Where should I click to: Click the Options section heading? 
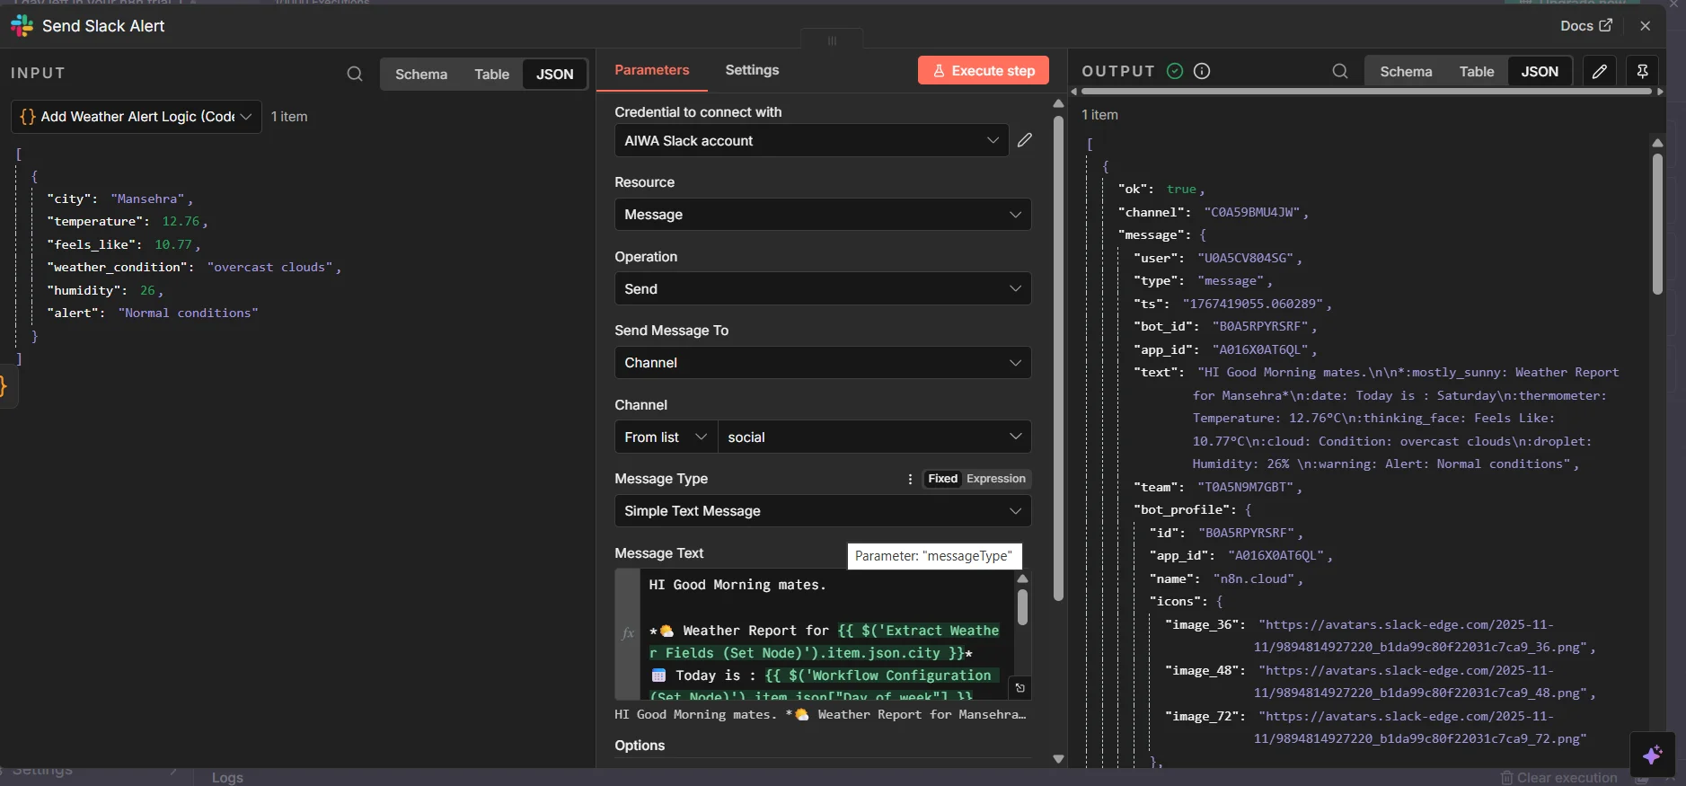coord(640,746)
